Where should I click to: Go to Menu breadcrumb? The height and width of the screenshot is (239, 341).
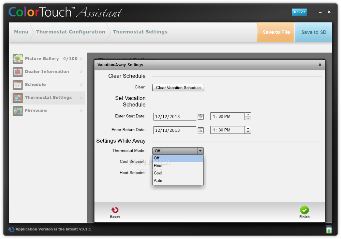click(x=21, y=32)
